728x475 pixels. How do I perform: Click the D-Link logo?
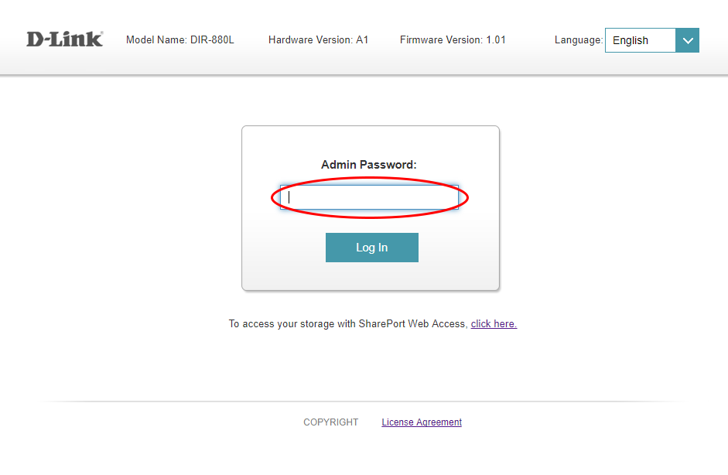tap(64, 39)
